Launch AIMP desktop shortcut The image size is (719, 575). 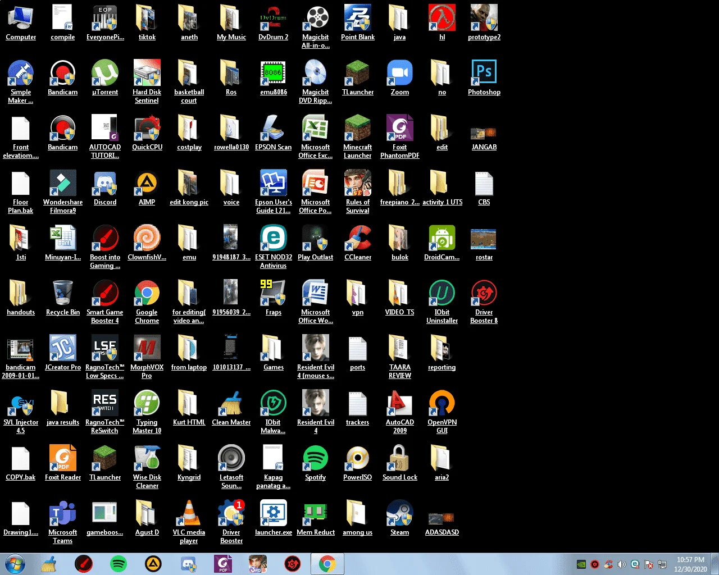pos(147,188)
